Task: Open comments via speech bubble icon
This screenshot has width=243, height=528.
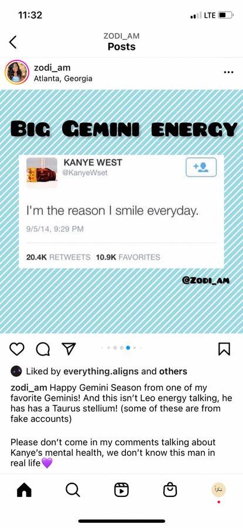Action: pyautogui.click(x=43, y=349)
